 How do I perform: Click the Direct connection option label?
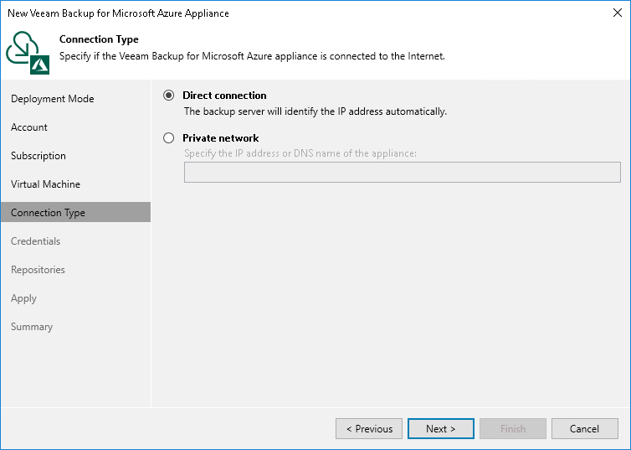click(x=224, y=96)
